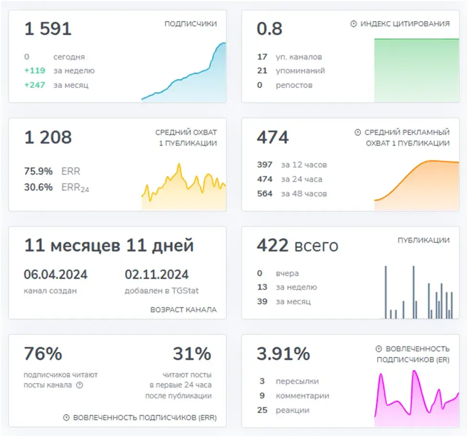Click info icon beside ИНДЕКС ЦИТИРОВАНИЯ
This screenshot has width=468, height=437.
pos(353,24)
